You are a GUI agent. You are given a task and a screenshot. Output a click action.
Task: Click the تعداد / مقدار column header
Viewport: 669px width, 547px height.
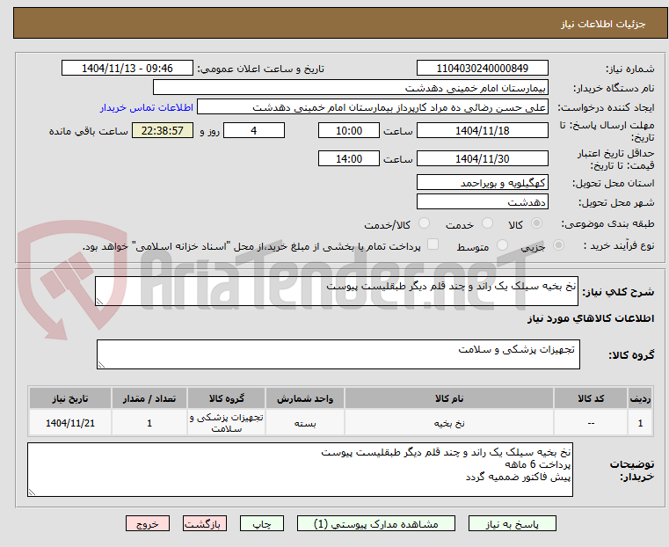tap(149, 398)
